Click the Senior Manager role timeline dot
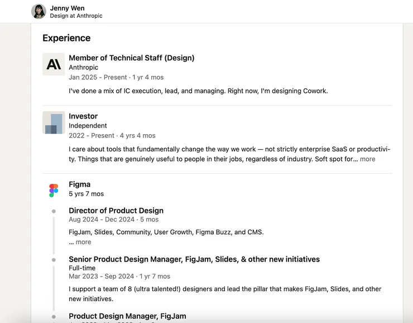Screen dimensions: 413x323 pos(54,260)
